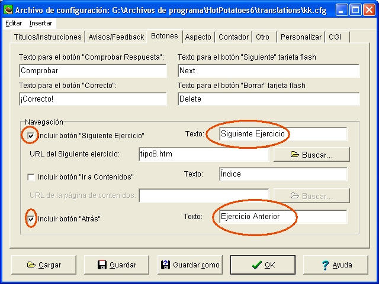Screen dimensions: 379x284
Task: Click the tipo8.htm URL field
Action: [x=203, y=155]
